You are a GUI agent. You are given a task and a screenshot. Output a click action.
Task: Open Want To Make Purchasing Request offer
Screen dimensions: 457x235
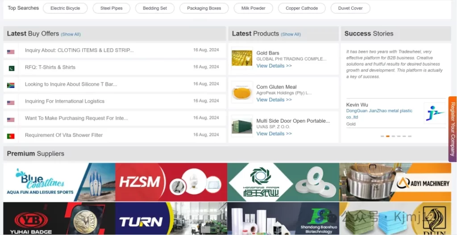76,118
